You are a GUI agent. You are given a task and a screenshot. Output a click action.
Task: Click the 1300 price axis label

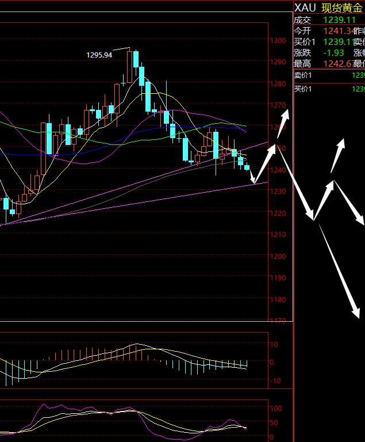click(x=278, y=41)
